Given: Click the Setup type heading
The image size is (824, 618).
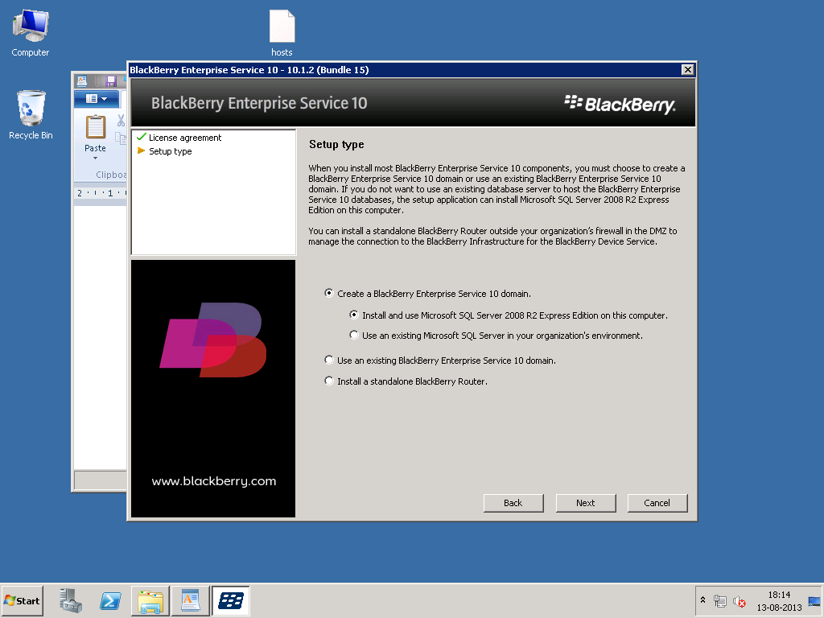Looking at the screenshot, I should tap(336, 145).
